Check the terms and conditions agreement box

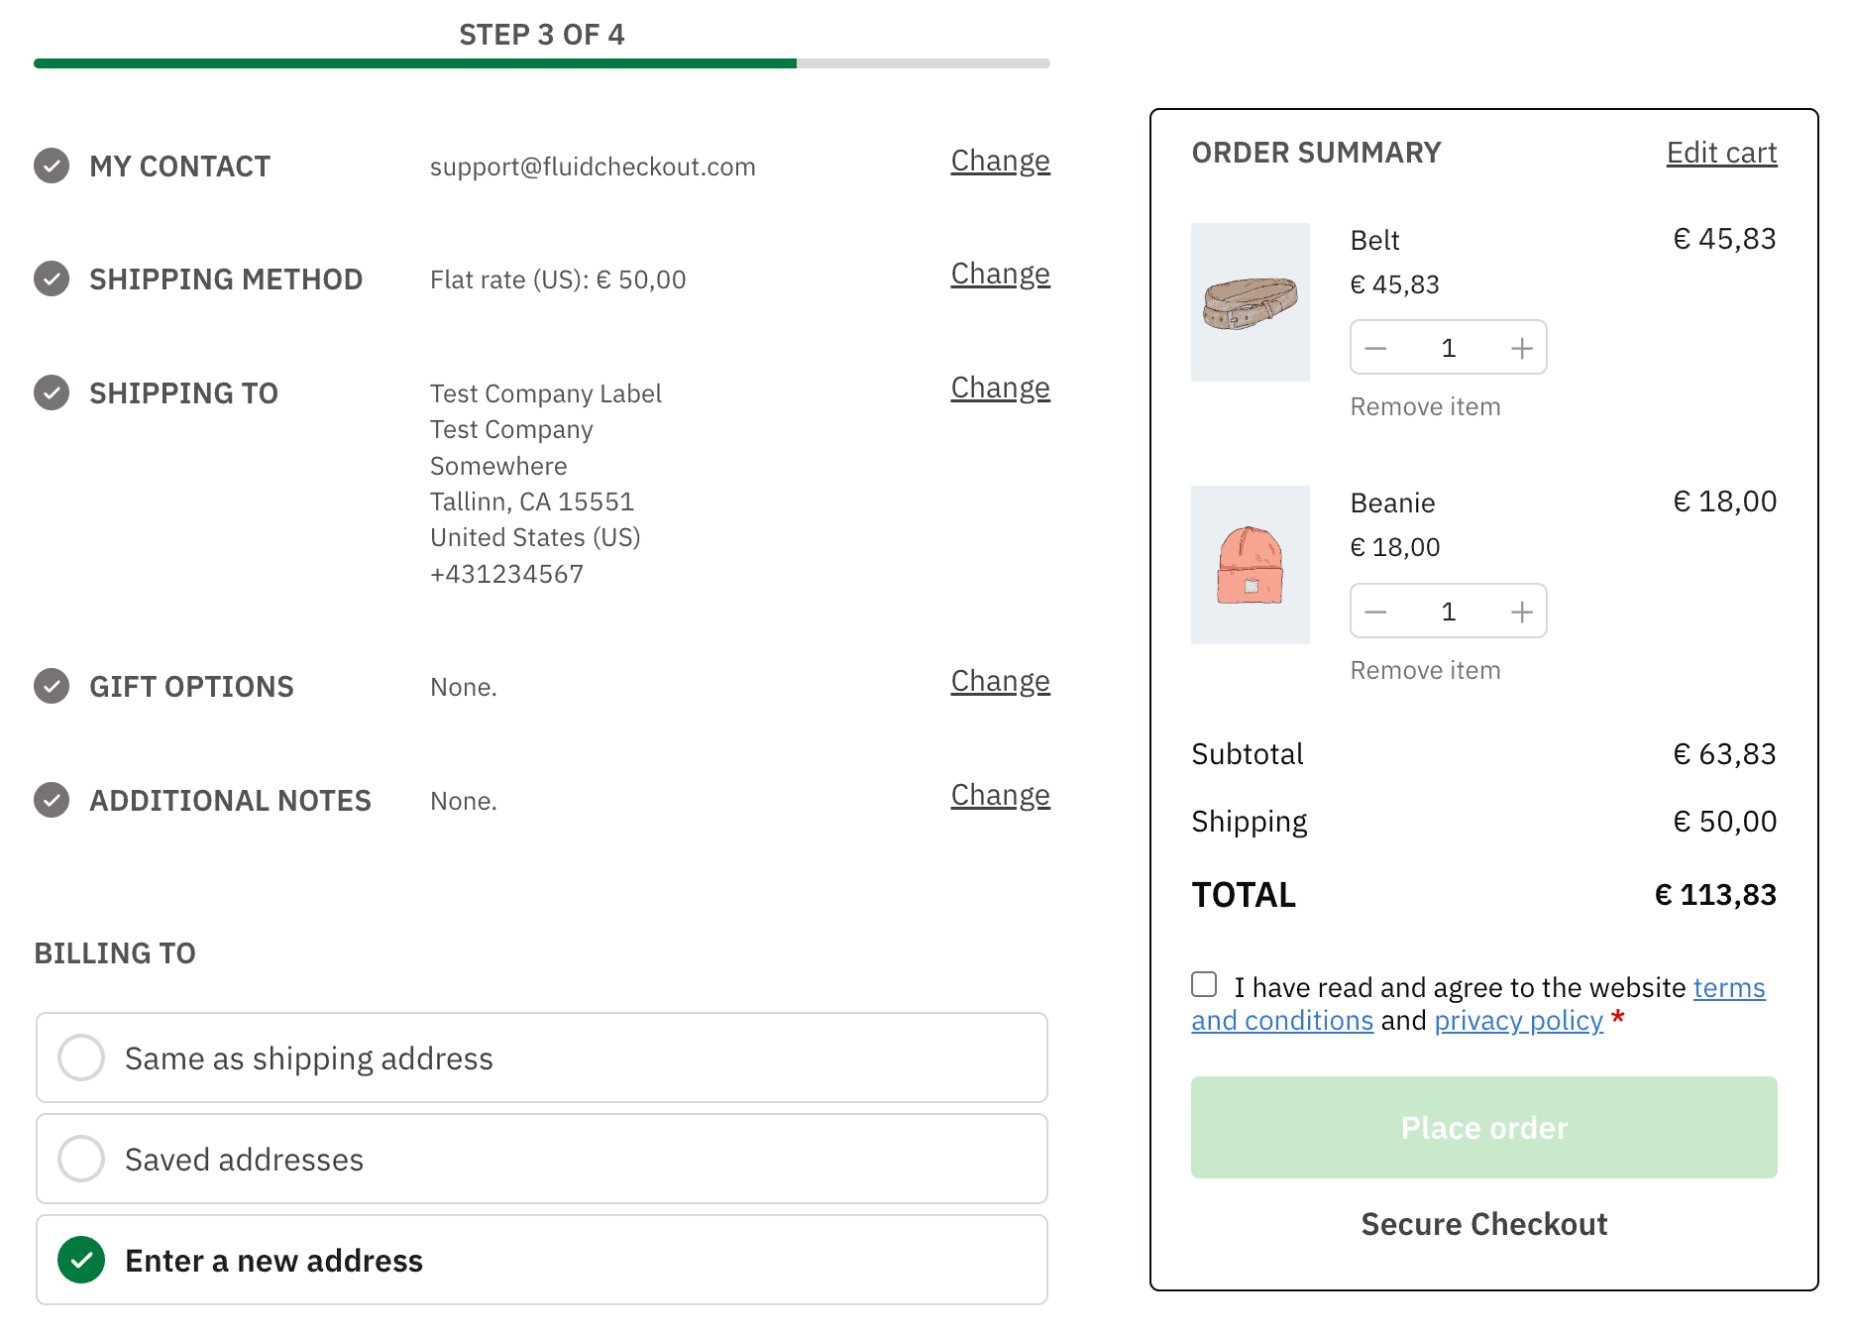(1204, 983)
